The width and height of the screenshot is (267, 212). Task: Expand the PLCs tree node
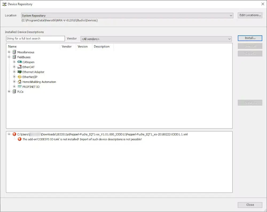click(x=9, y=92)
